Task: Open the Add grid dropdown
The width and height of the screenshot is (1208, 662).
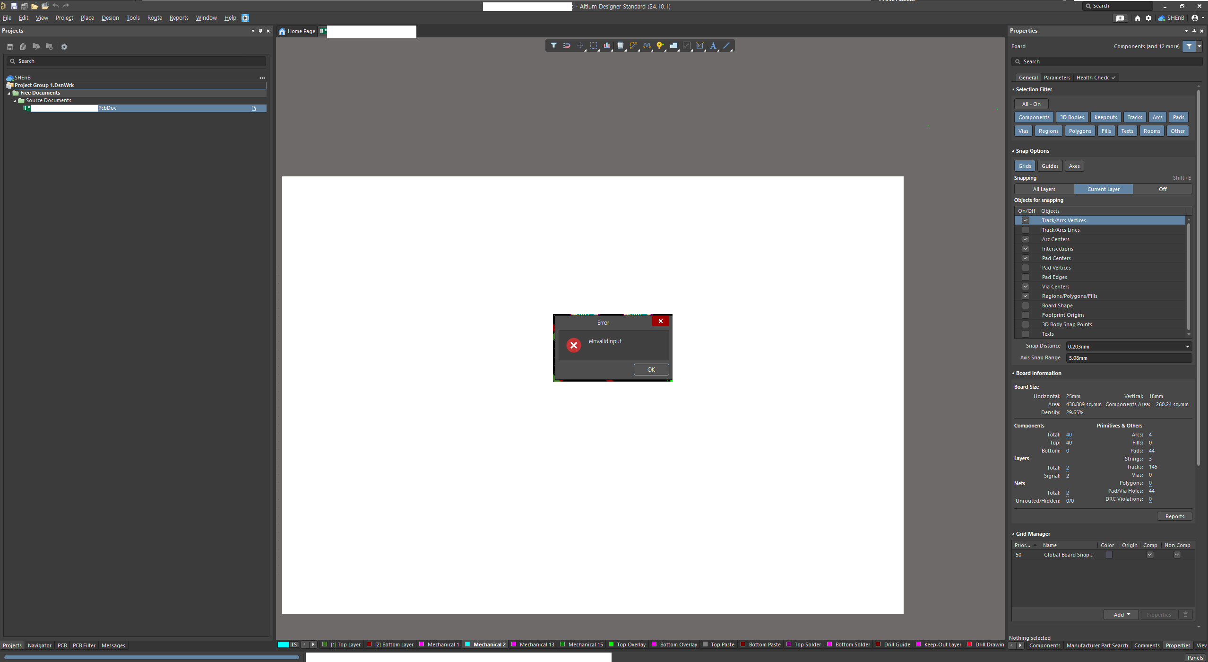Action: coord(1121,615)
